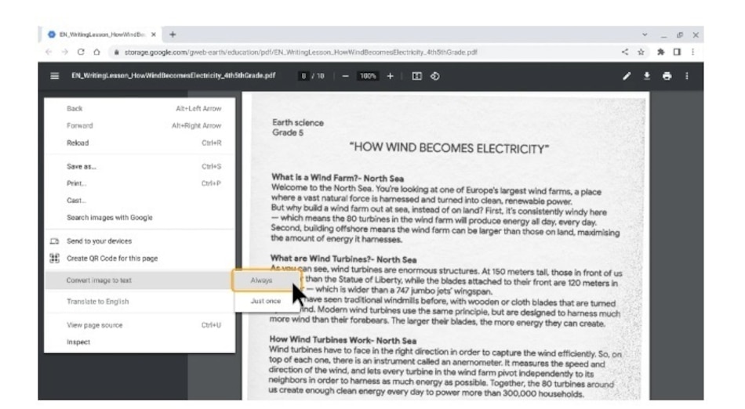Choose Print... in the context menu
The image size is (745, 409).
click(140, 183)
